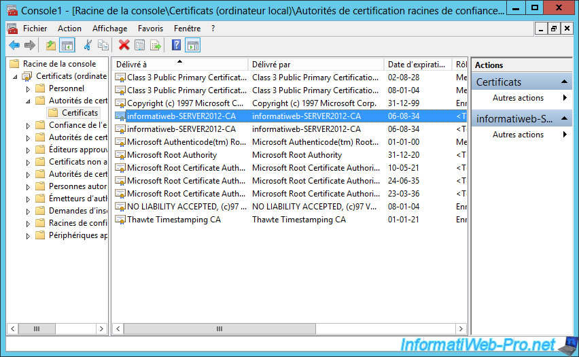Viewport: 579px width, 357px height.
Task: Toggle the show/hide console tree icon
Action: tap(67, 46)
